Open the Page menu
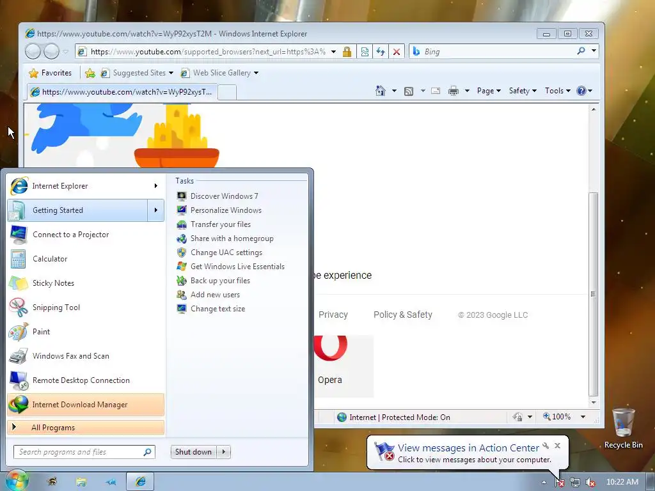655x491 pixels. point(489,91)
